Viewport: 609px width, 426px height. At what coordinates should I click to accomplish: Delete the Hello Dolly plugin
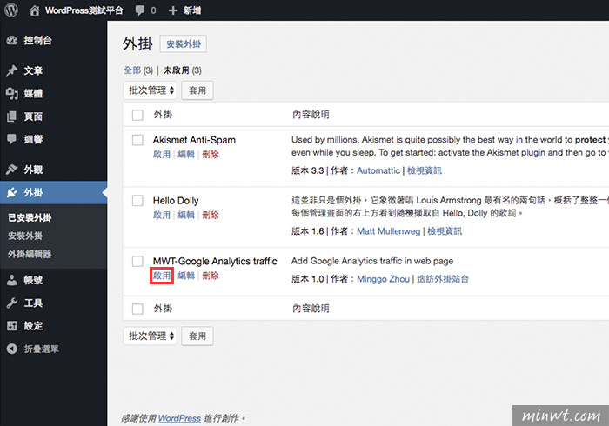(211, 215)
